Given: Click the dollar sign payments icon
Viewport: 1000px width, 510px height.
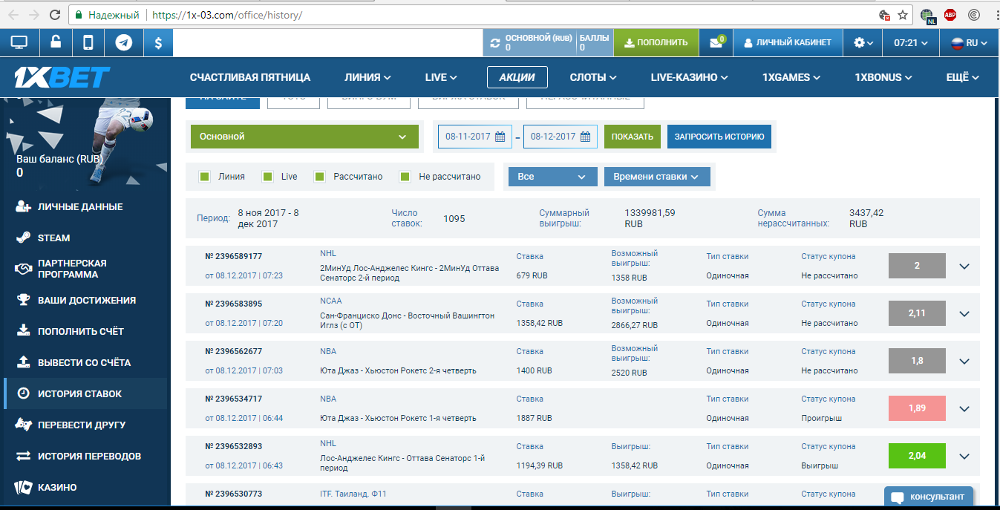Looking at the screenshot, I should [158, 43].
